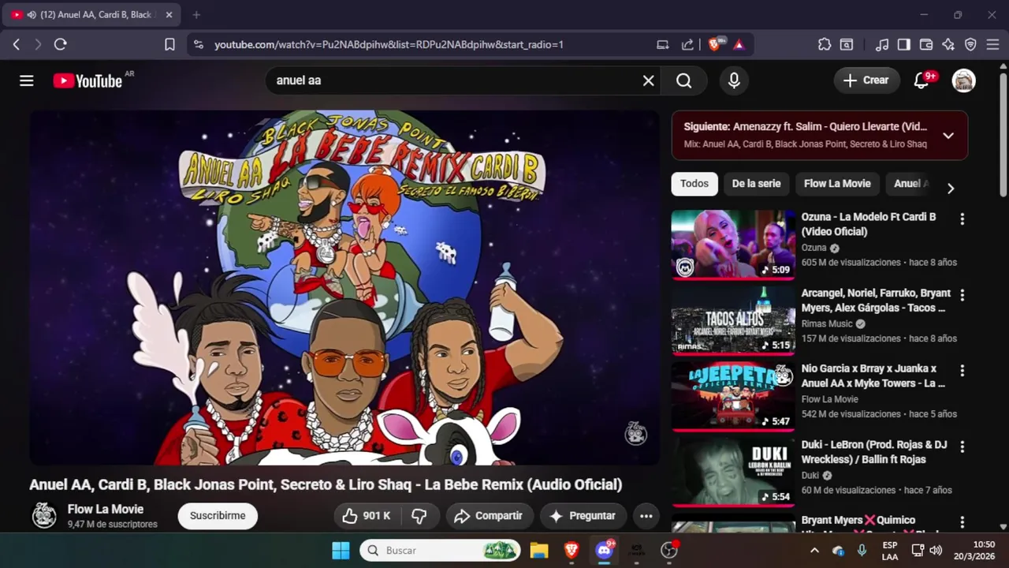Open the Crear create menu
Screen dimensions: 1009x568
click(866, 80)
